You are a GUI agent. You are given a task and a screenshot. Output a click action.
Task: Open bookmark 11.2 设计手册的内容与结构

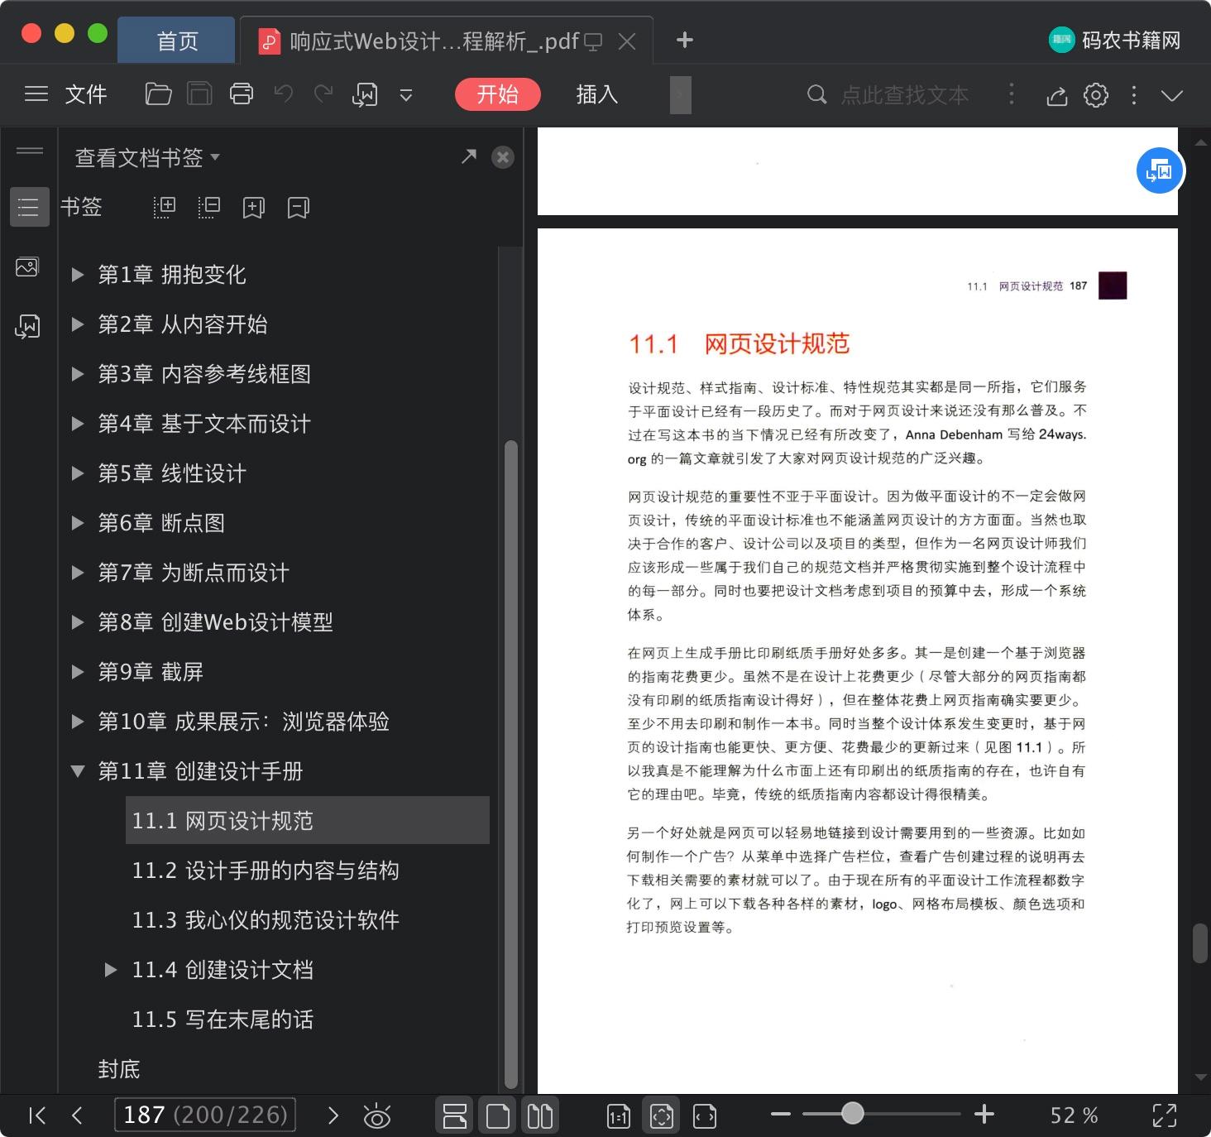click(x=266, y=871)
